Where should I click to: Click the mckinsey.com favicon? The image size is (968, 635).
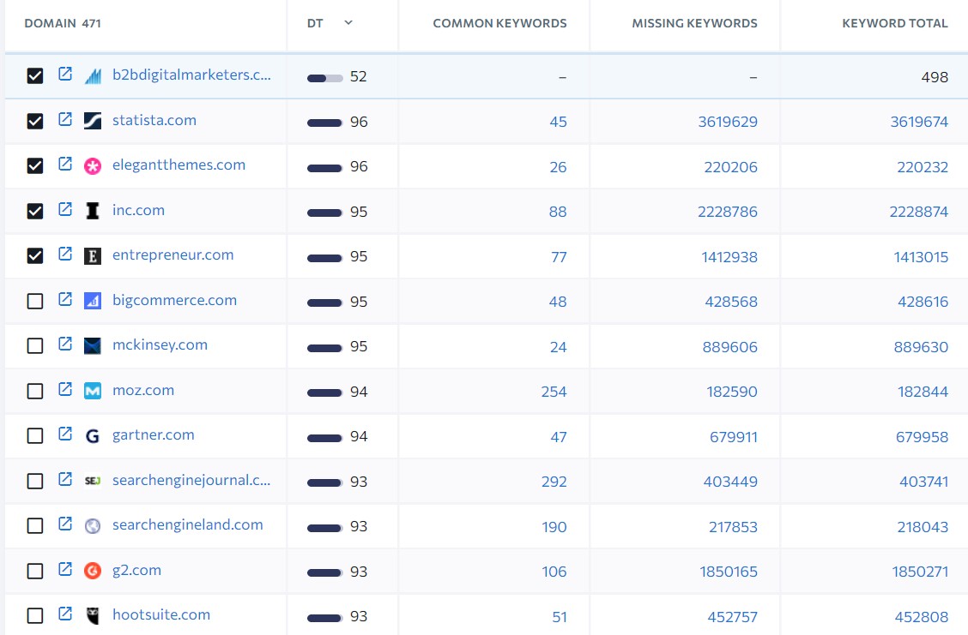click(93, 346)
